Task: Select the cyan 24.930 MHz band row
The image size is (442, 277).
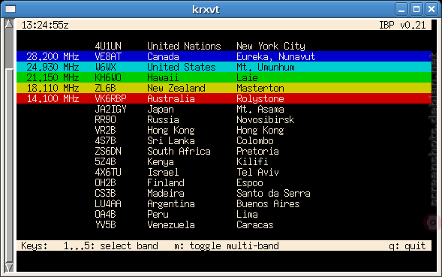Action: tap(224, 67)
